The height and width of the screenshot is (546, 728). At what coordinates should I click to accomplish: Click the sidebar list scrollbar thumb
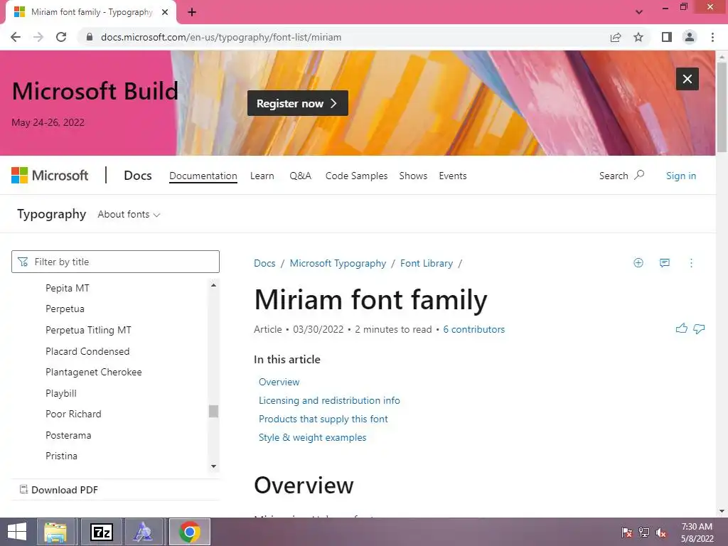213,412
